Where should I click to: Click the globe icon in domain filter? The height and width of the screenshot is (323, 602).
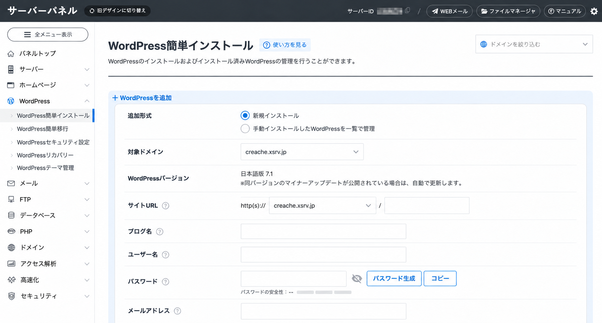[x=484, y=44]
